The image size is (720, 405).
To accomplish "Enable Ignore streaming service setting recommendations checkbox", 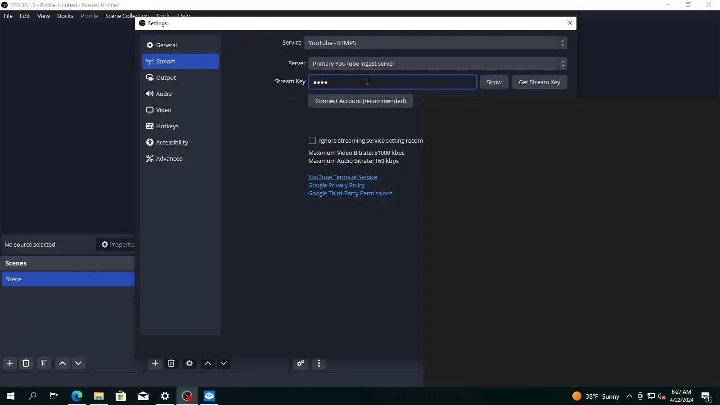I will [312, 140].
